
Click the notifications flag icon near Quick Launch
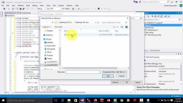tap(135, 2)
